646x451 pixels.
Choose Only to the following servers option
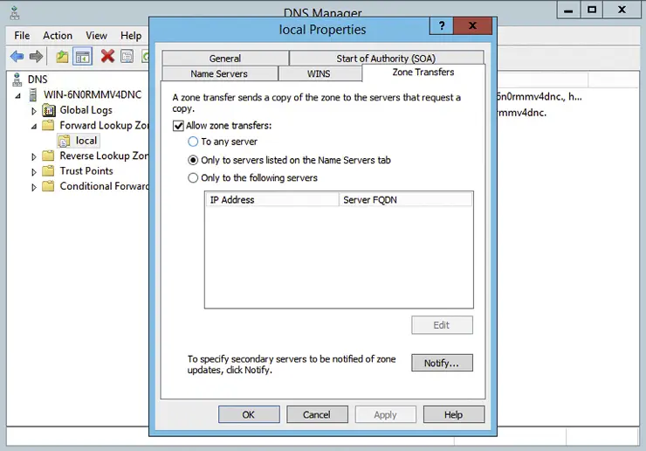[194, 178]
